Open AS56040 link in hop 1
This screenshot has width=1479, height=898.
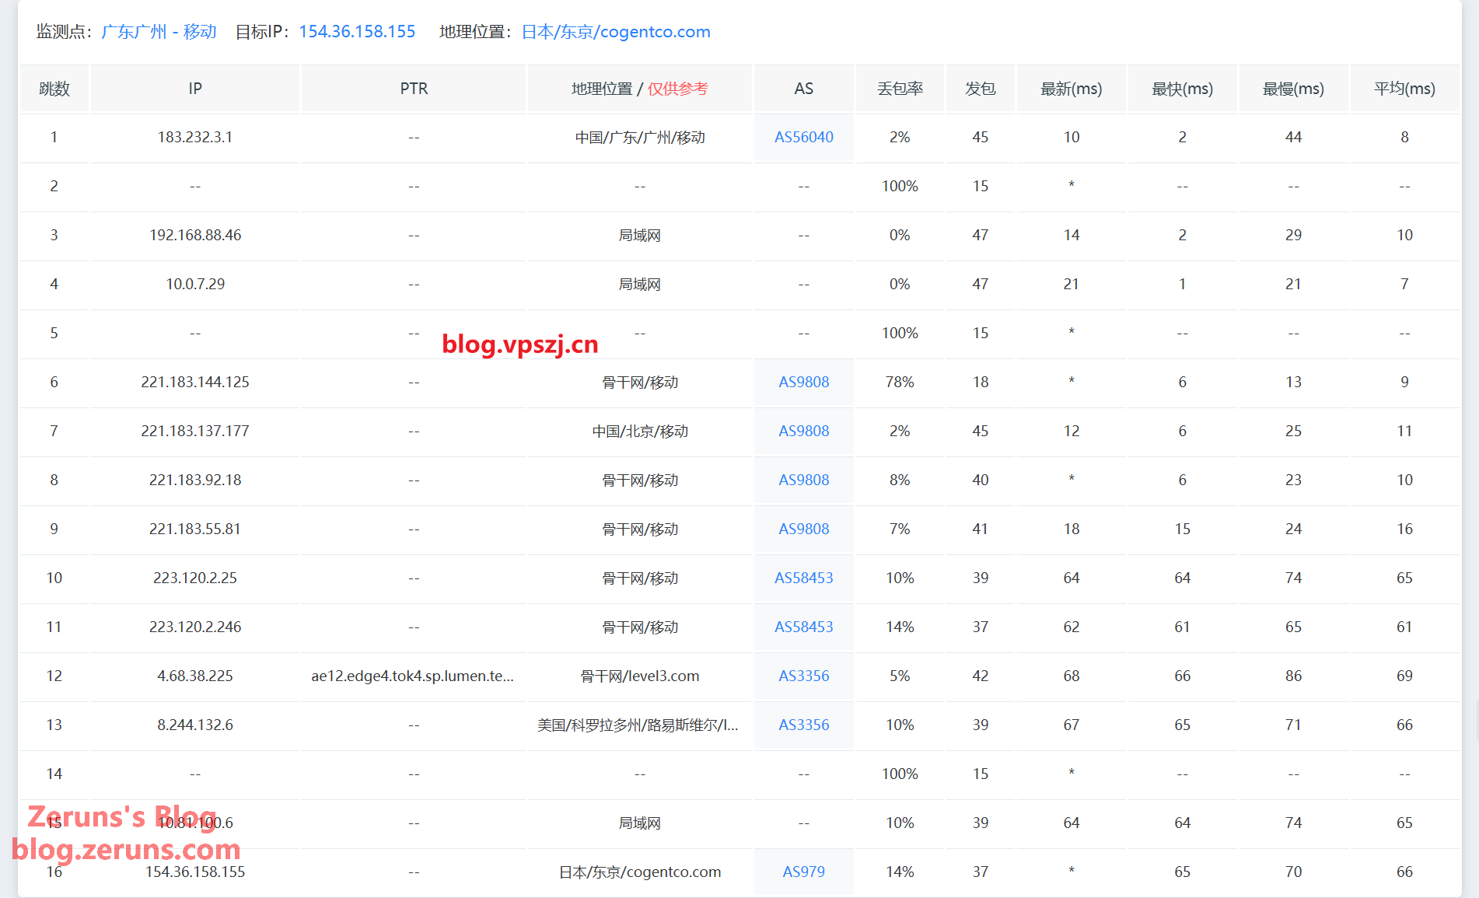[x=803, y=138]
